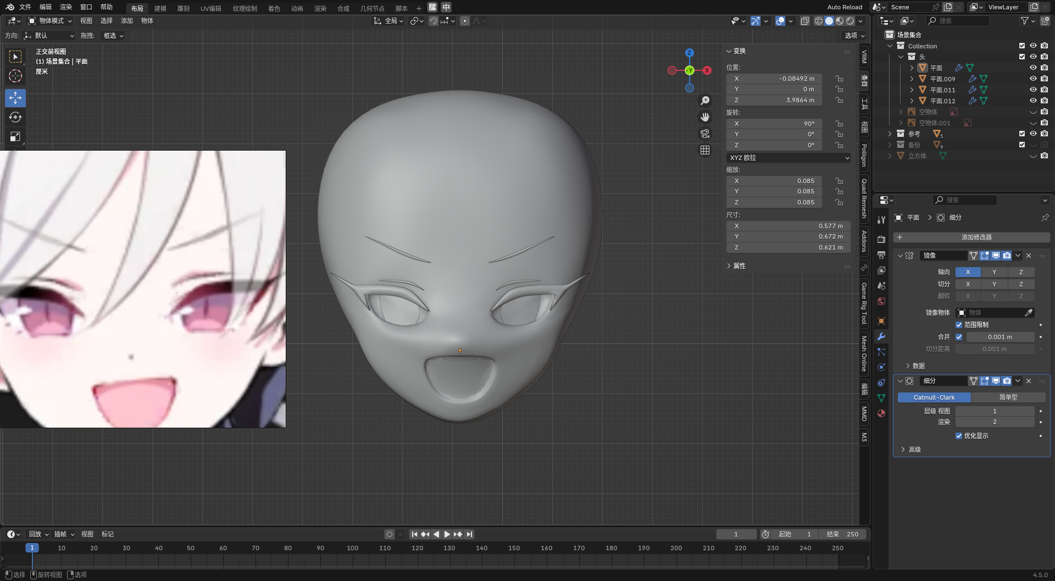Open the 编辑 menu
The image size is (1055, 581).
(46, 7)
